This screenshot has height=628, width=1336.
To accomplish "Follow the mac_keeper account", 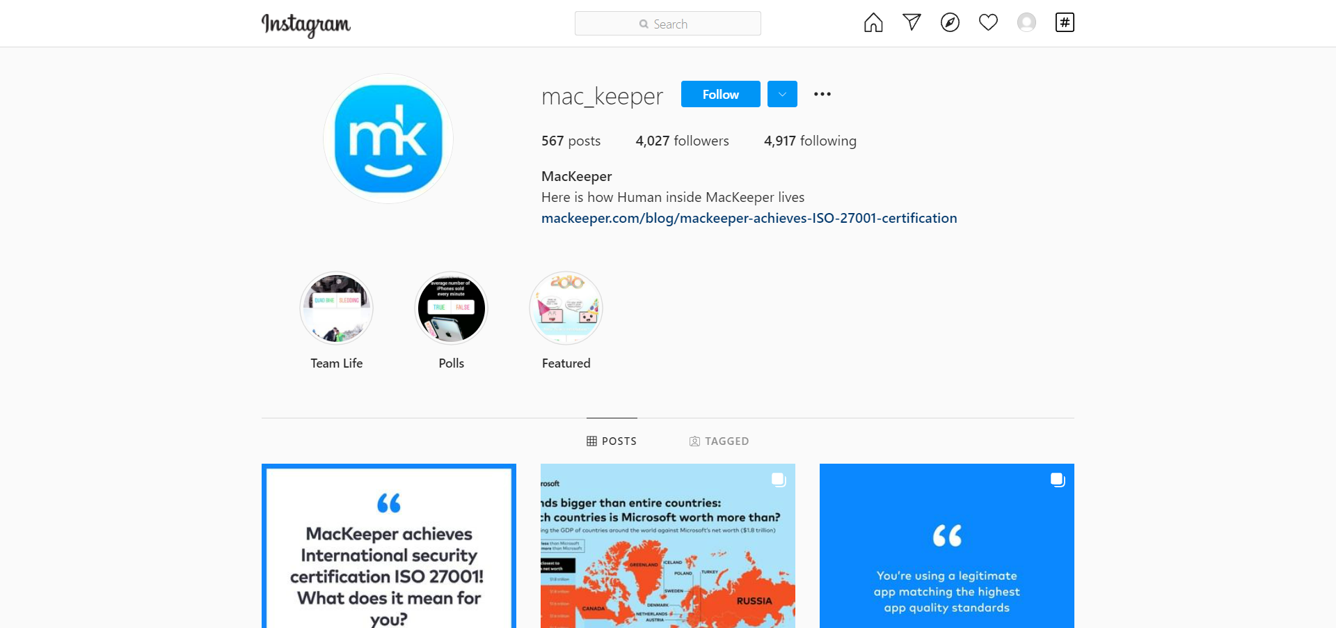I will tap(721, 94).
